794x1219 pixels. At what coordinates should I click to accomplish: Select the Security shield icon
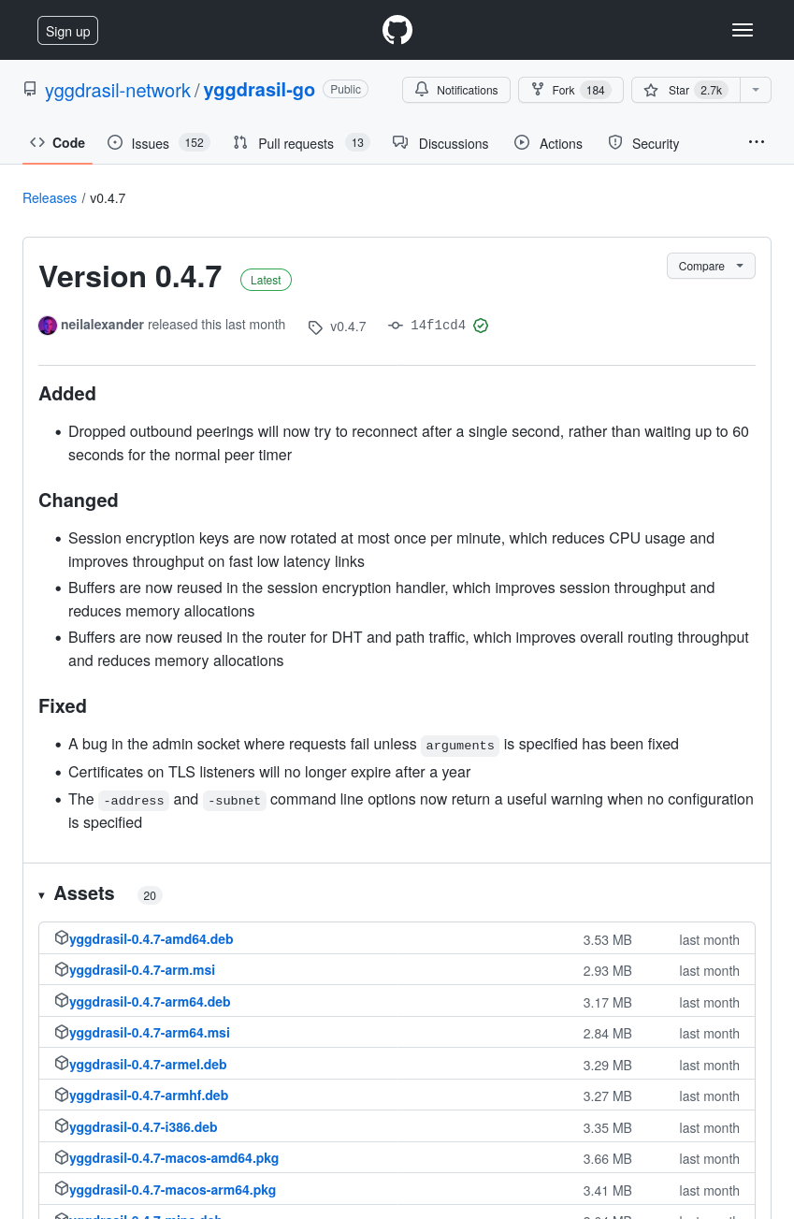point(615,142)
